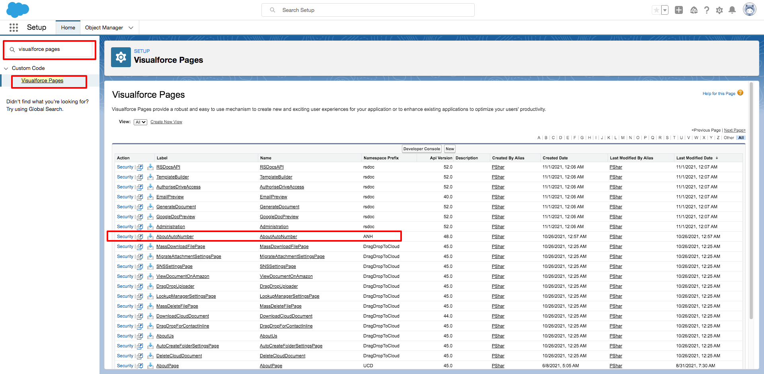Open the Create New View link
Image resolution: width=764 pixels, height=374 pixels.
click(166, 122)
